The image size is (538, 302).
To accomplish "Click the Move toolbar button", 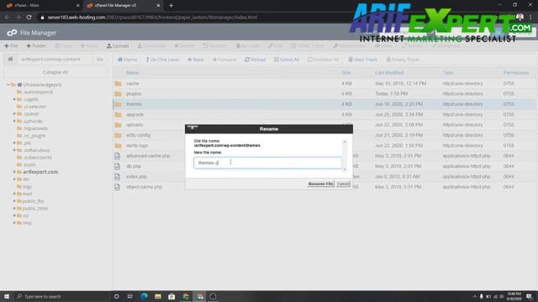I will [89, 45].
